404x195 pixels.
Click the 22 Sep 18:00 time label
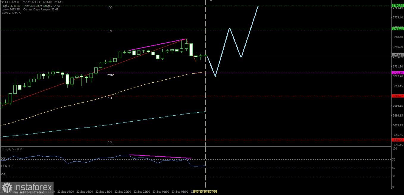point(103,192)
